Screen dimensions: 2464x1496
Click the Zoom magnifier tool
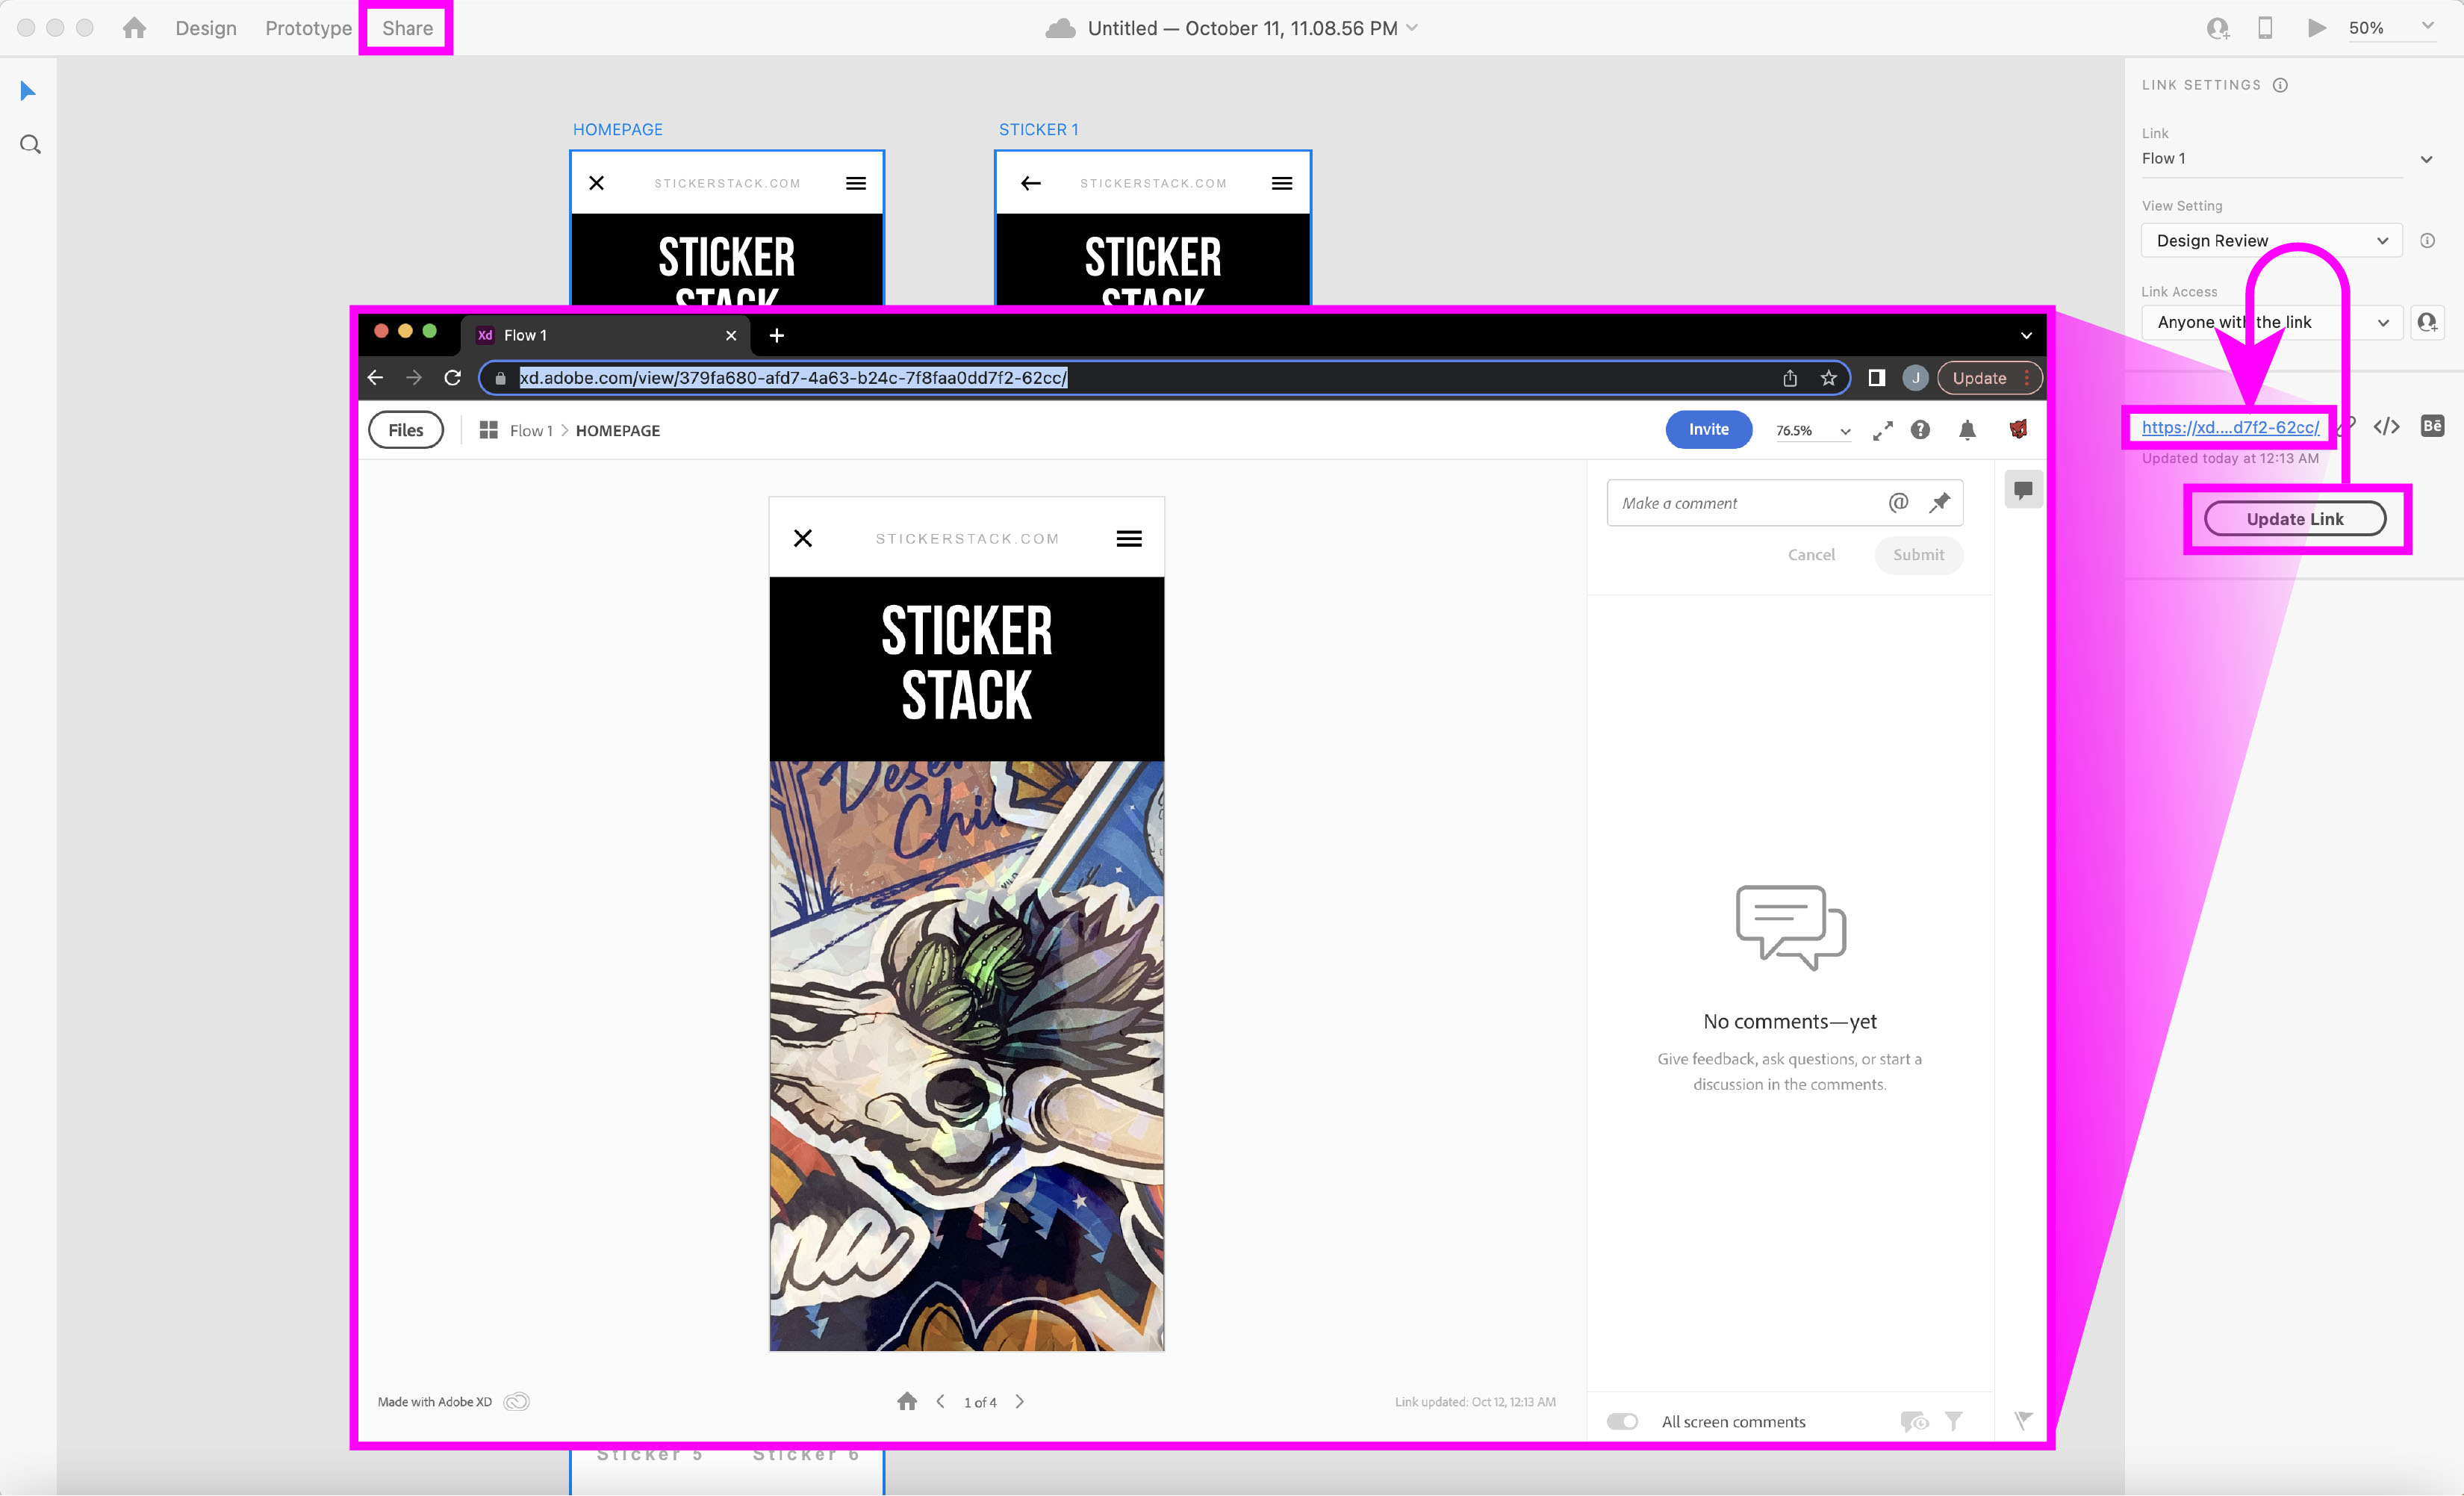tap(30, 145)
